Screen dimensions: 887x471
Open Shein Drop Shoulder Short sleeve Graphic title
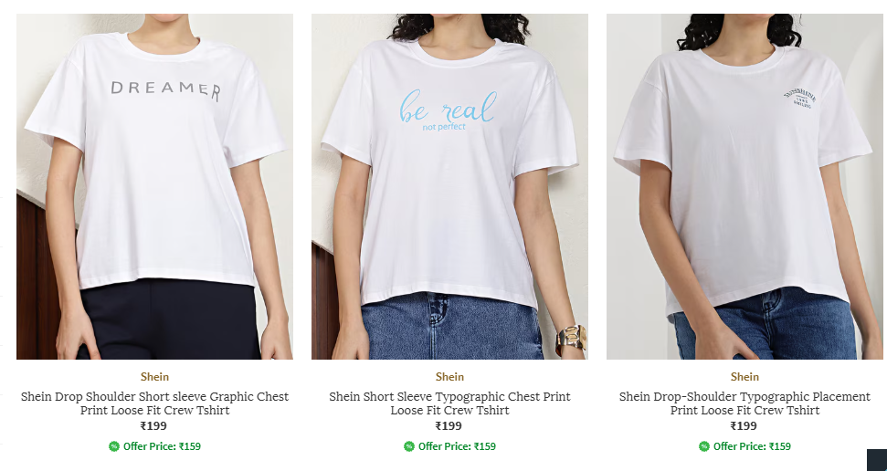click(154, 403)
